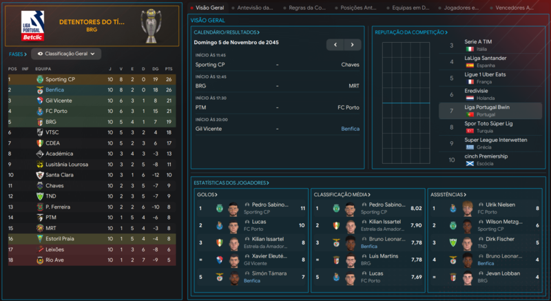The height and width of the screenshot is (301, 551).
Task: Click Dirk Fischer in assists list
Action: 500,239
